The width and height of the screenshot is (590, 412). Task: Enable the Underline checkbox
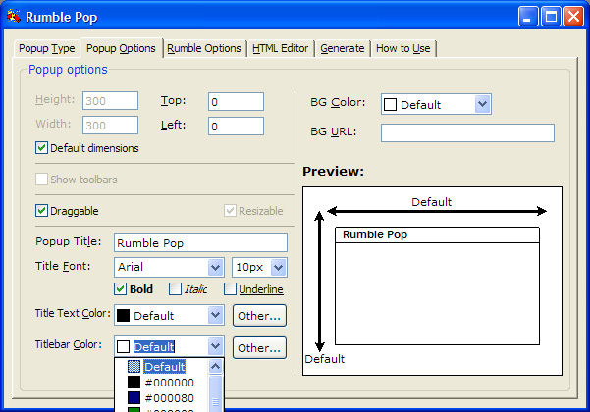pyautogui.click(x=231, y=289)
